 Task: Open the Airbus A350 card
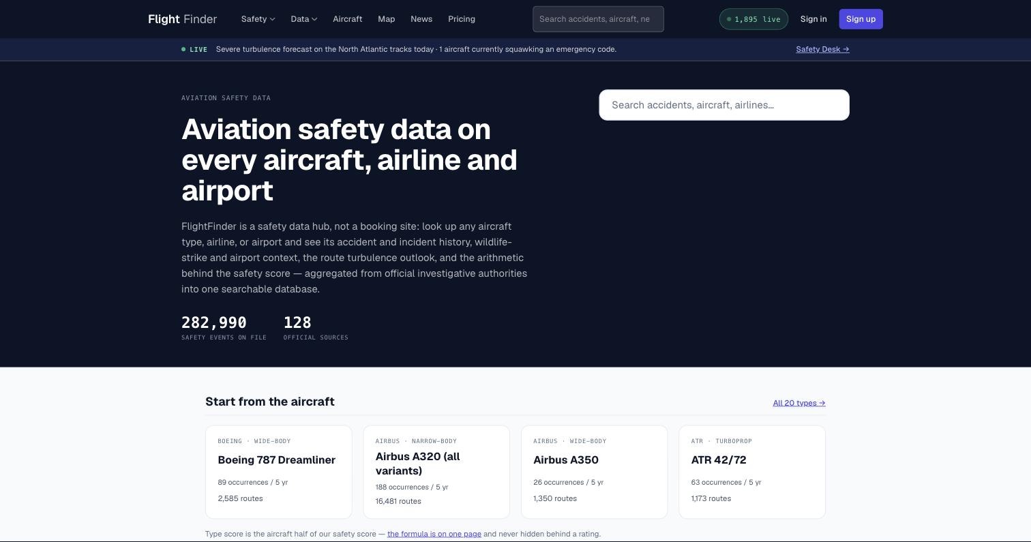tap(594, 472)
